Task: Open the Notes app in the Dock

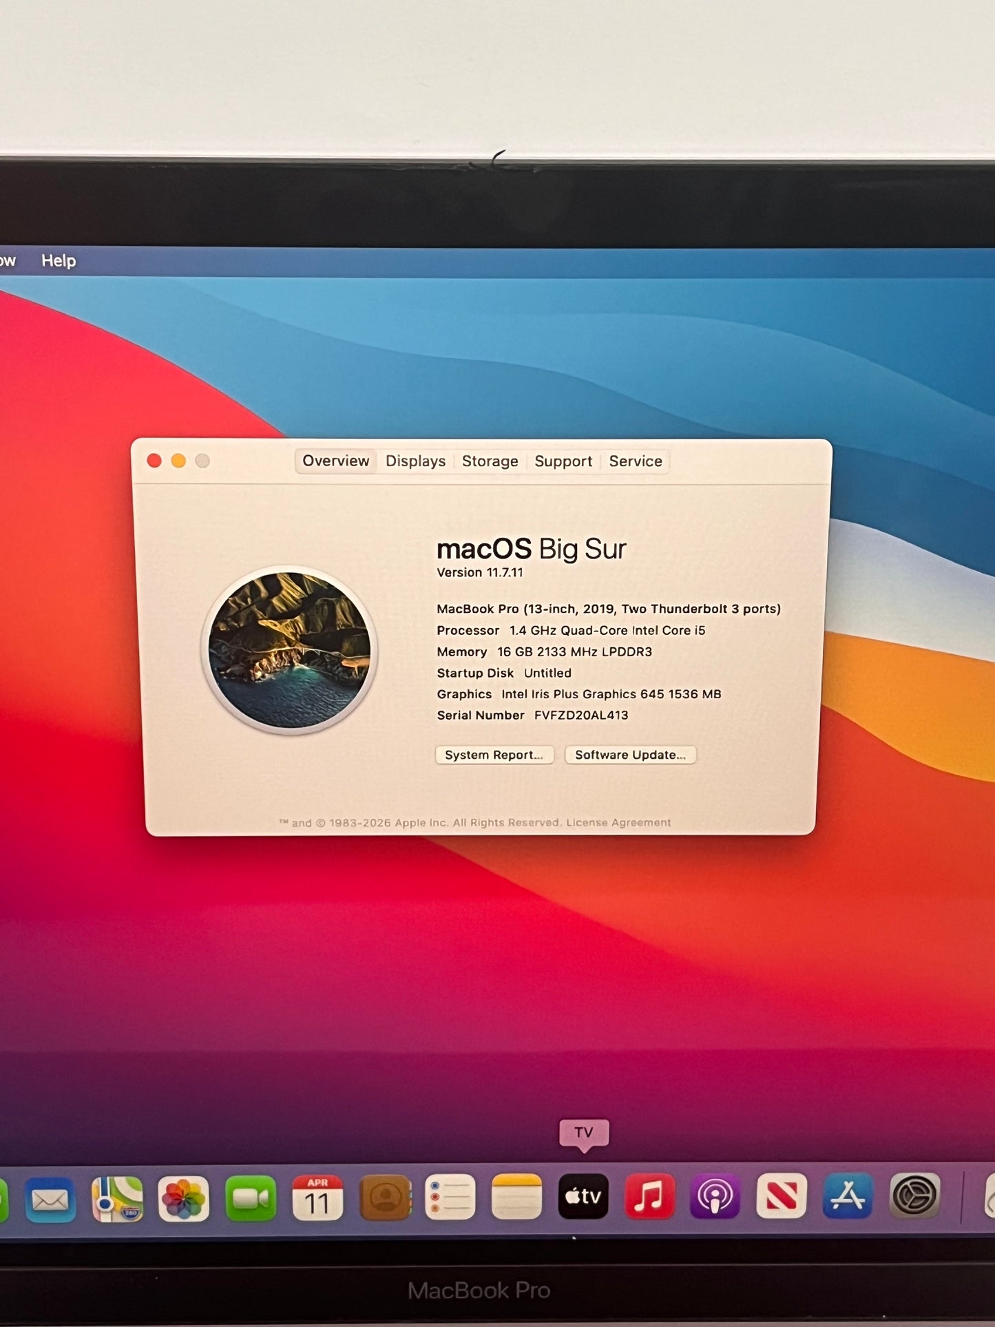Action: (x=516, y=1197)
